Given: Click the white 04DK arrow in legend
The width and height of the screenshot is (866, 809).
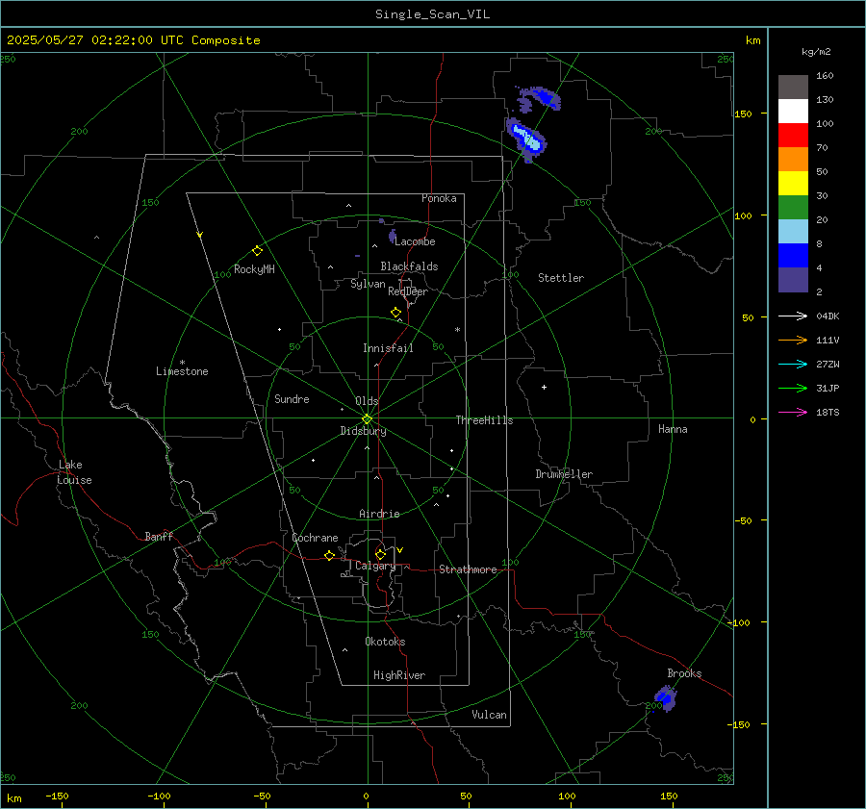Looking at the screenshot, I should pyautogui.click(x=793, y=316).
